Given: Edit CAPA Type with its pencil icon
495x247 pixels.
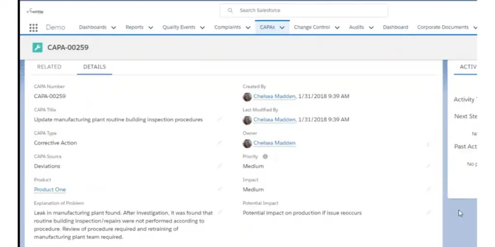Looking at the screenshot, I should tap(220, 143).
